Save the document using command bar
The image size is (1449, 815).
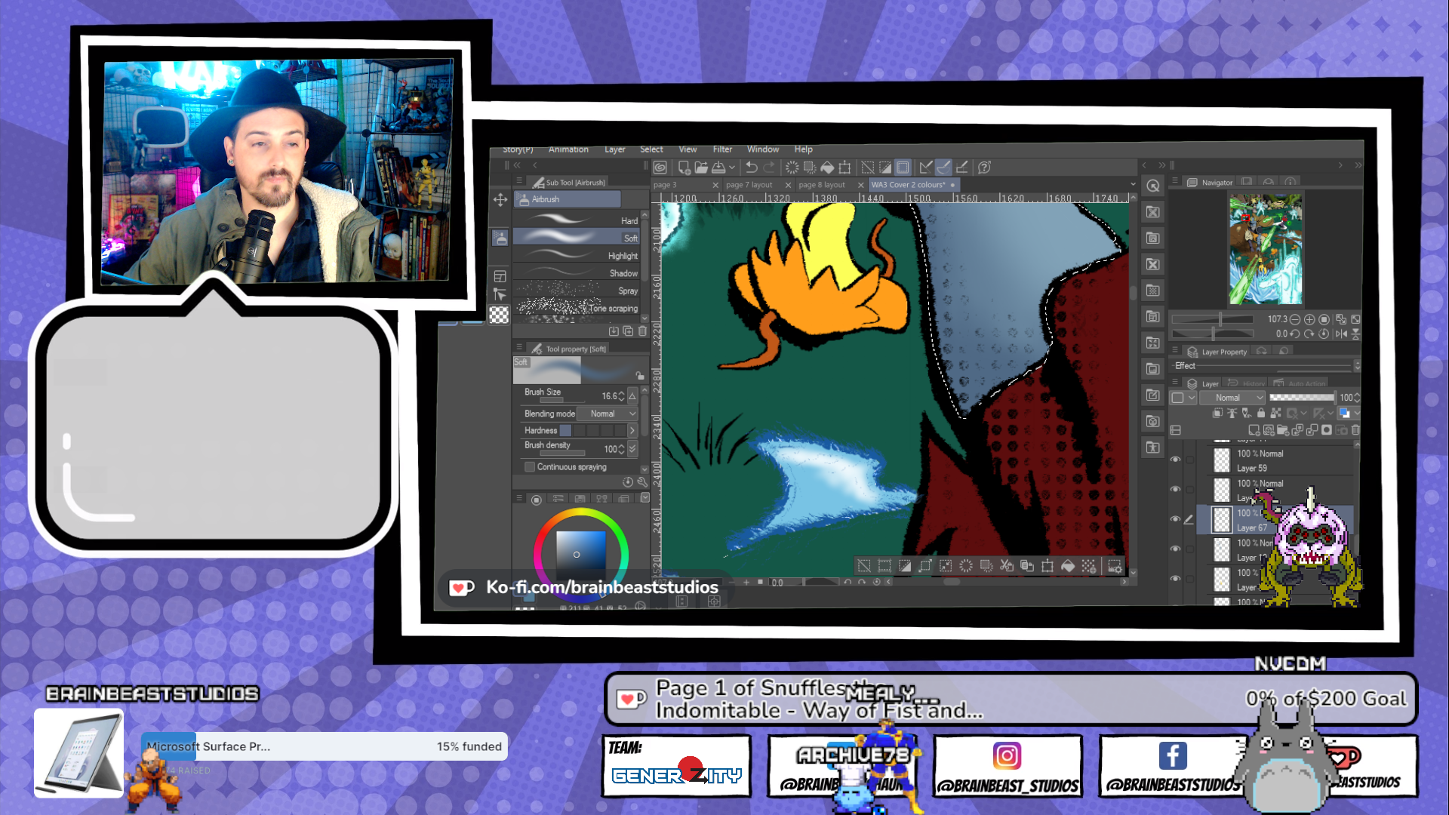tap(719, 168)
